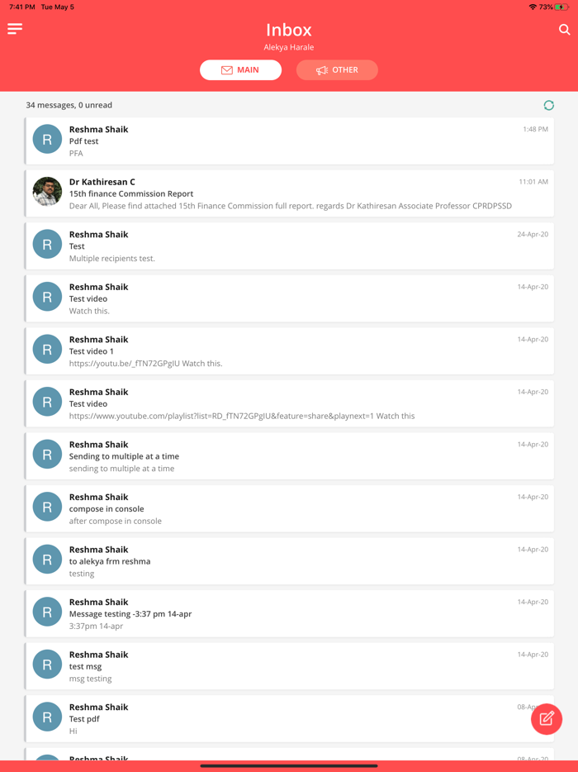Tap the battery indicator in status bar
The image size is (578, 772).
tap(561, 7)
